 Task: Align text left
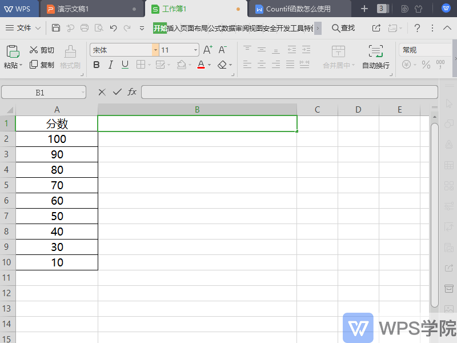(x=247, y=65)
